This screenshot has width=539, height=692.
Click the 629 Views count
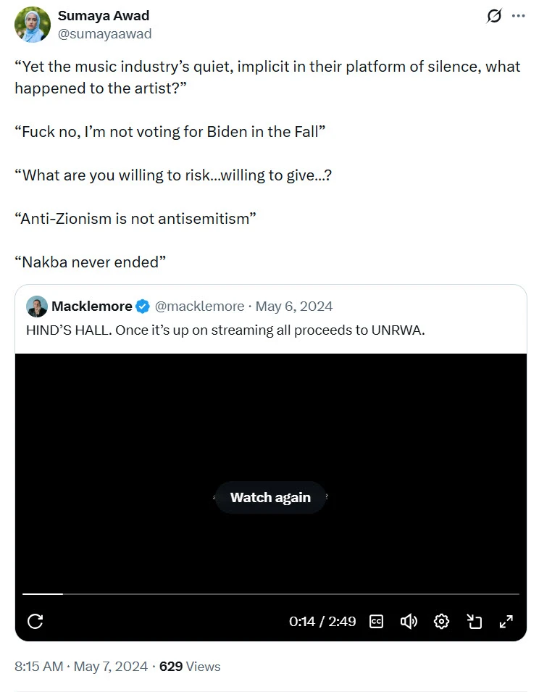(x=190, y=667)
